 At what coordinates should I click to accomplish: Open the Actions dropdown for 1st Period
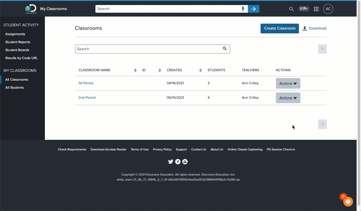(288, 83)
